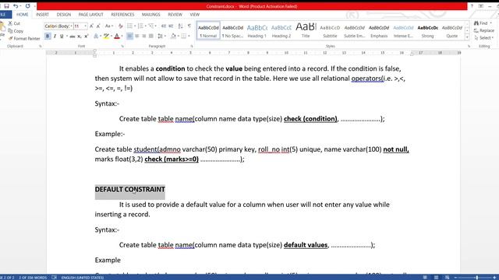The image size is (499, 280).
Task: Toggle Superscript formatting
Action: pyautogui.click(x=86, y=37)
